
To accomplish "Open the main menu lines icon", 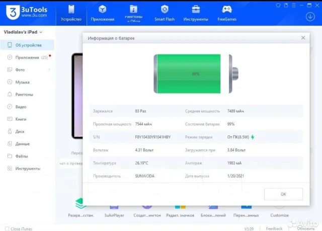I will [x=294, y=6].
